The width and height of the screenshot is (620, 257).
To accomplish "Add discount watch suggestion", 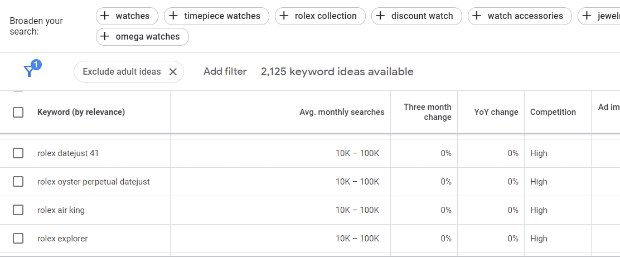I will pyautogui.click(x=416, y=16).
